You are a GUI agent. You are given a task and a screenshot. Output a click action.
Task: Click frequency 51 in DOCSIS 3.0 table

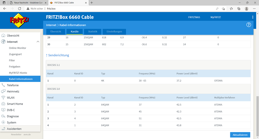coord(140,118)
